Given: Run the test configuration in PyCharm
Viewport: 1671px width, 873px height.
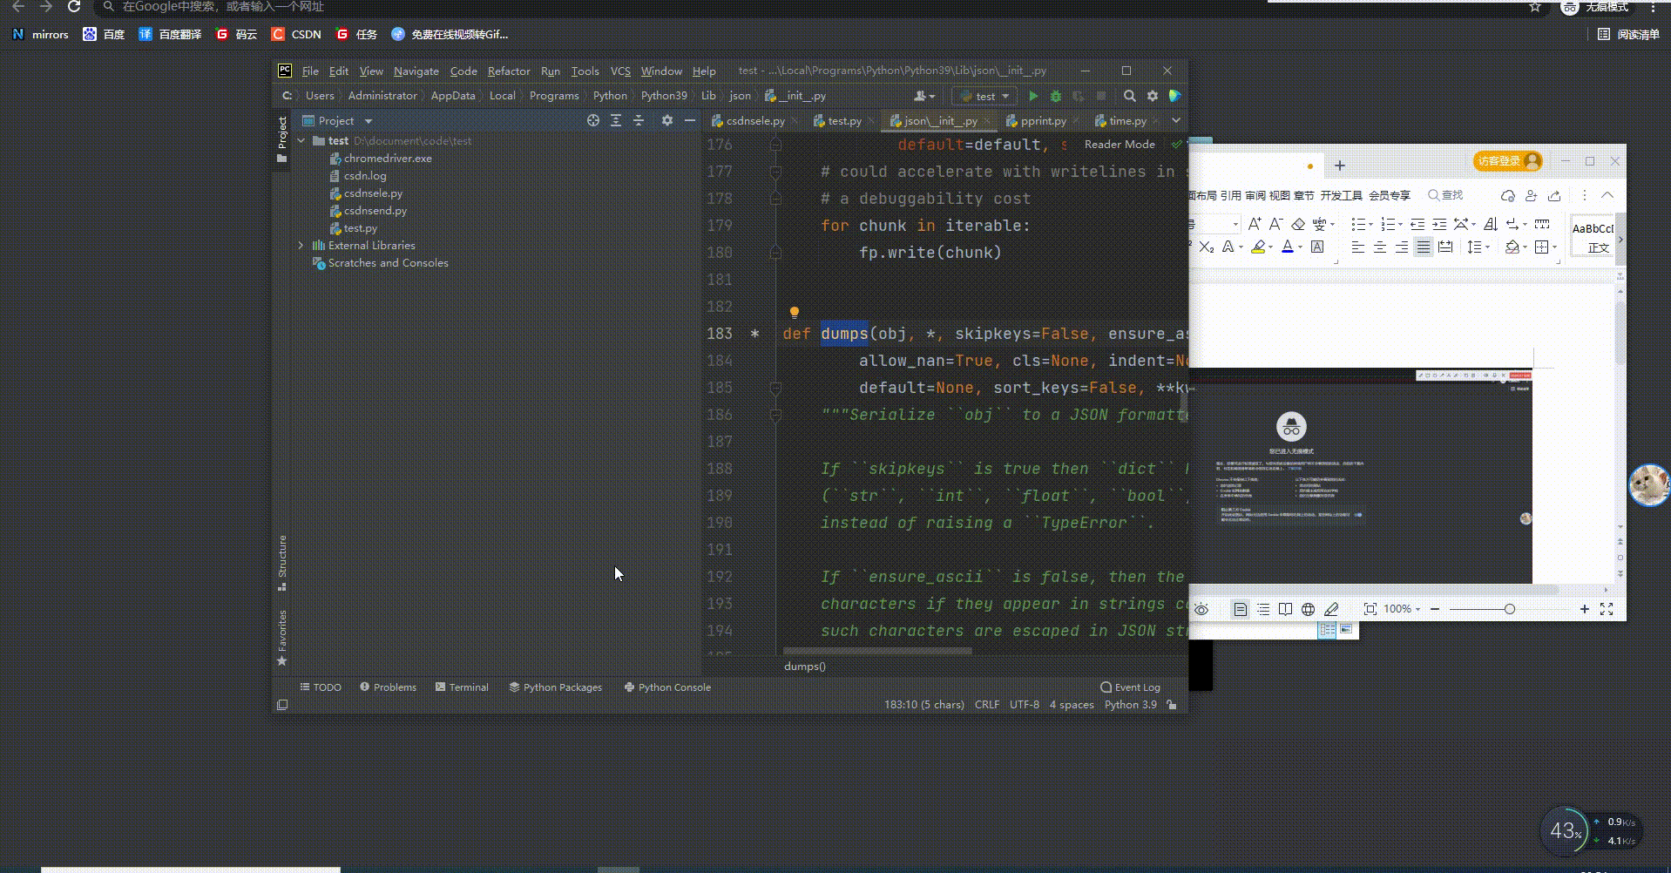Looking at the screenshot, I should click(1033, 96).
